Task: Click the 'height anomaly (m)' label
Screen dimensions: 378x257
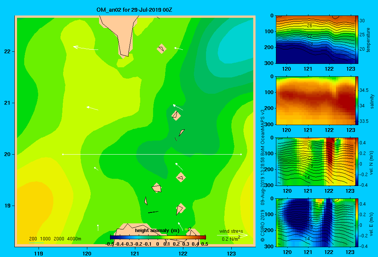Action: (157, 231)
